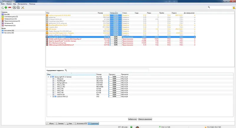Screen dimensions: 236x128
Task: Click status icon of GRID.Autosport torrent row
Action: [47, 45]
